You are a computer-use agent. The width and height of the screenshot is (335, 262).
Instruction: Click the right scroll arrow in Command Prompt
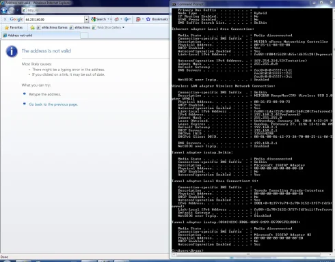330,254
